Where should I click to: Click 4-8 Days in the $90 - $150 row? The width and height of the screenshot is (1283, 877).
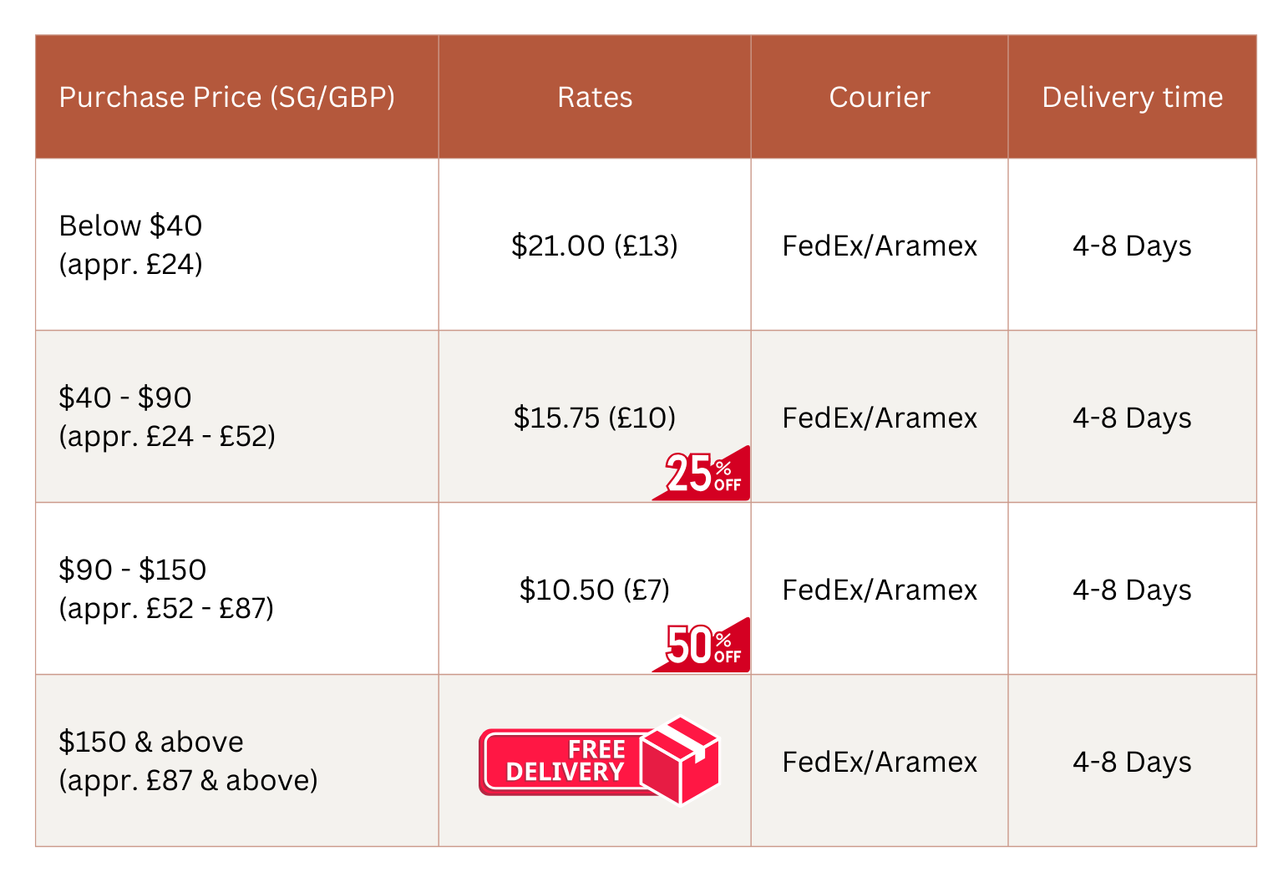[x=1132, y=591]
